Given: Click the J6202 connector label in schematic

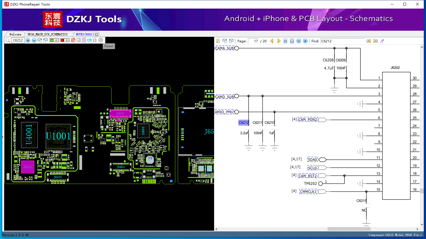Looking at the screenshot, I should click(395, 67).
